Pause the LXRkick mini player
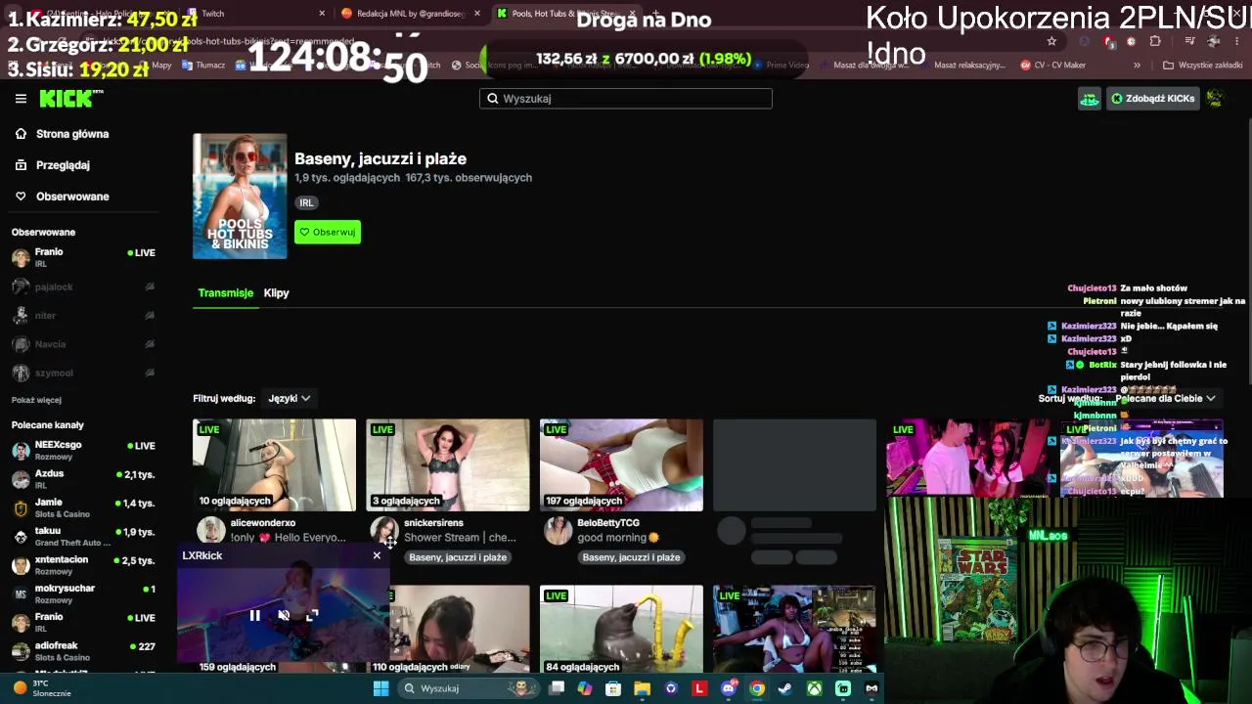Screen dimensions: 1252x704 click(254, 615)
